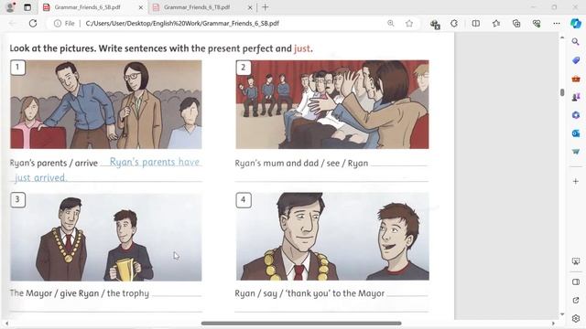Open the Extensions puzzle icon
This screenshot has width=586, height=329.
(454, 23)
